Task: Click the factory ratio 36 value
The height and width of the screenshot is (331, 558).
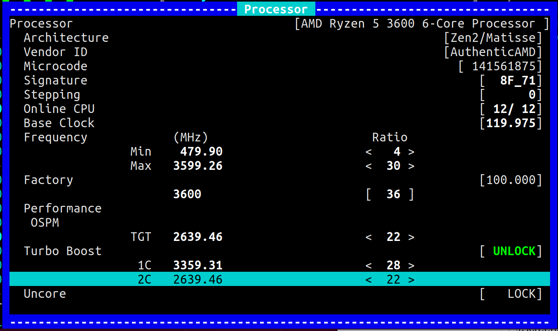Action: click(393, 194)
